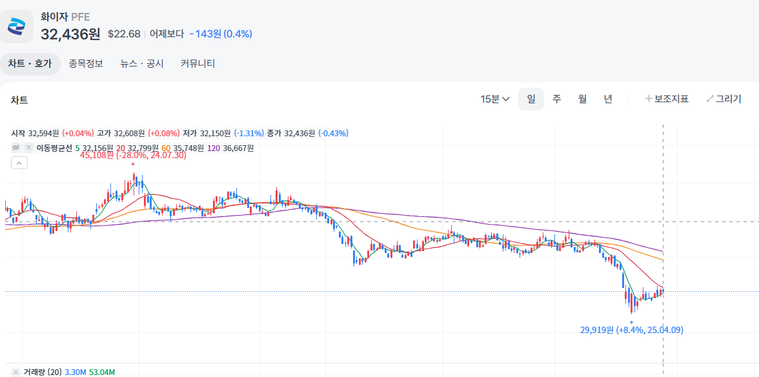Click the 53.04M volume average value

pos(102,372)
